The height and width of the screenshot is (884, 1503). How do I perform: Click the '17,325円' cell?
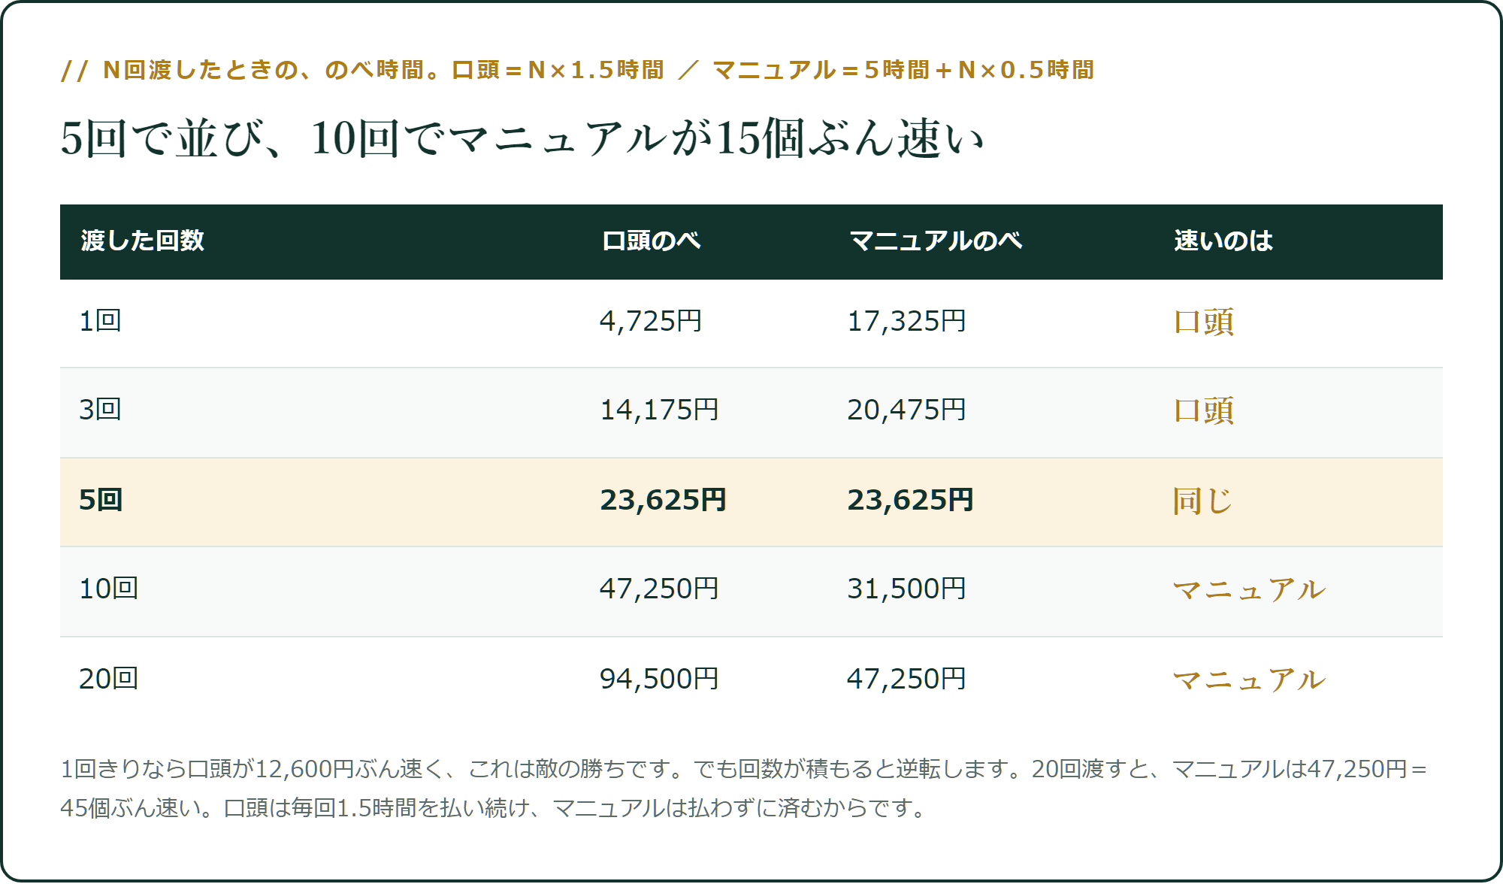906,321
